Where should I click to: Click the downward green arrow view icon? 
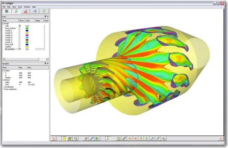point(141,139)
